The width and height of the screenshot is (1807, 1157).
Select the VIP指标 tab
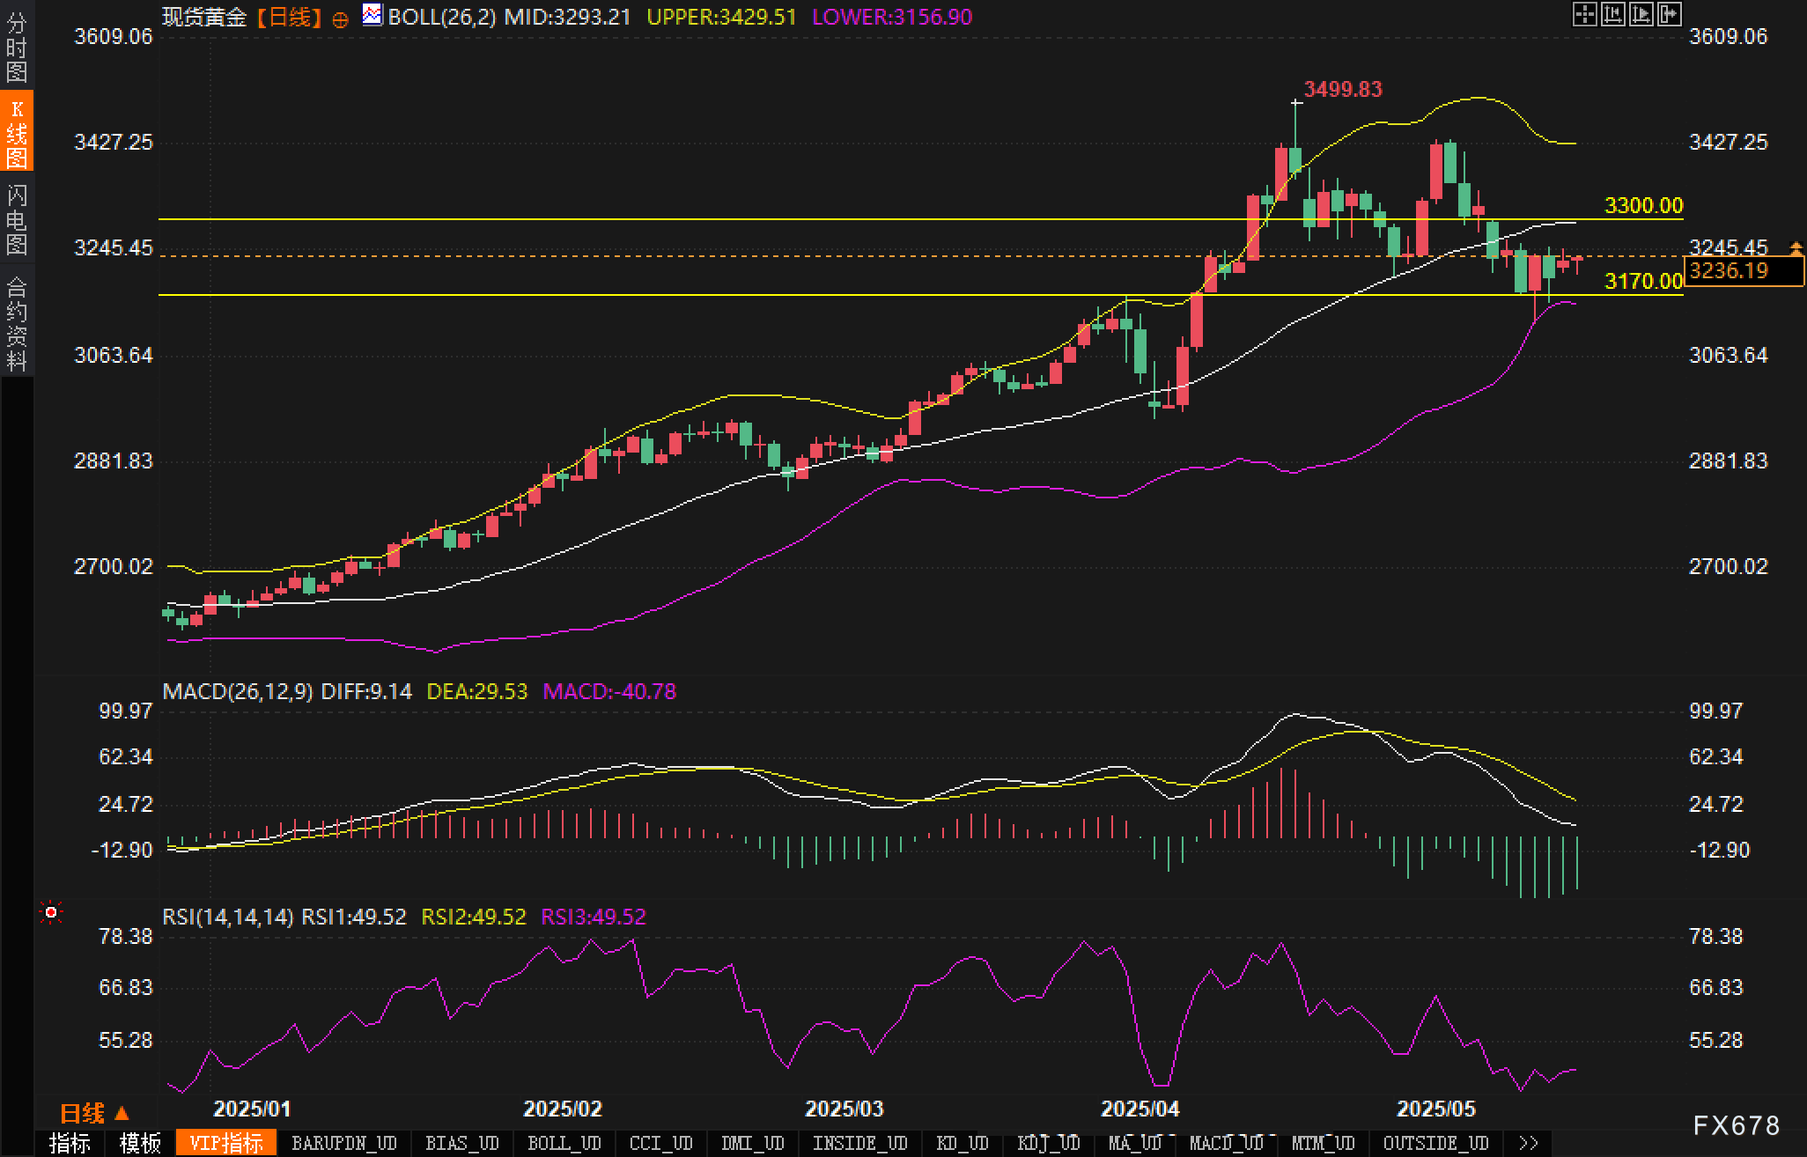226,1143
